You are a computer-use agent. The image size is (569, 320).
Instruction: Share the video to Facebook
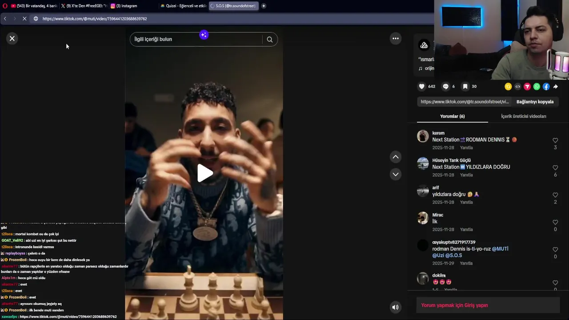click(546, 87)
